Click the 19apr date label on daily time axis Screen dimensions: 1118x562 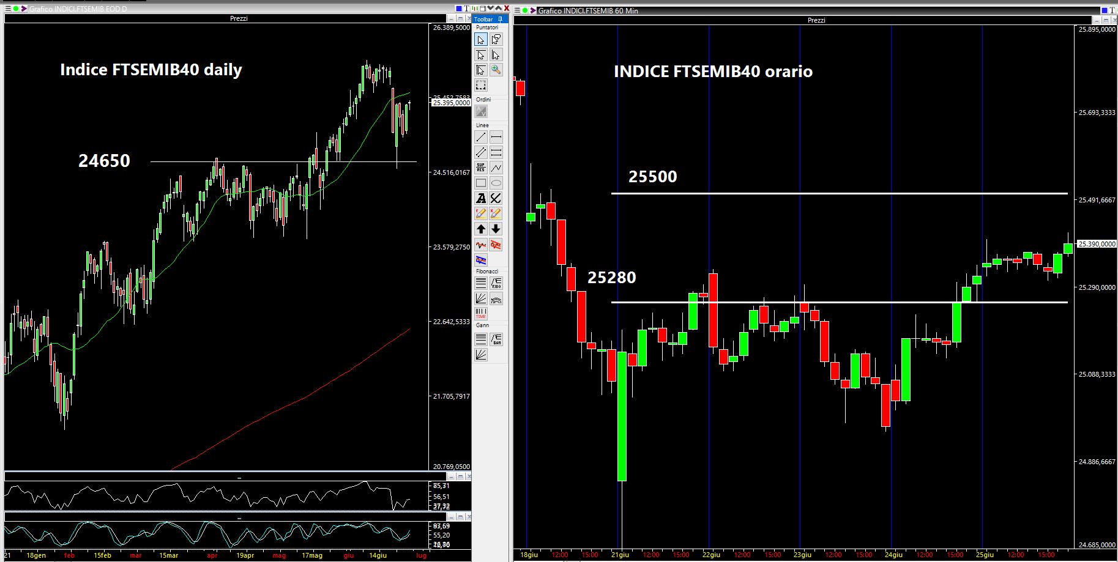click(245, 555)
